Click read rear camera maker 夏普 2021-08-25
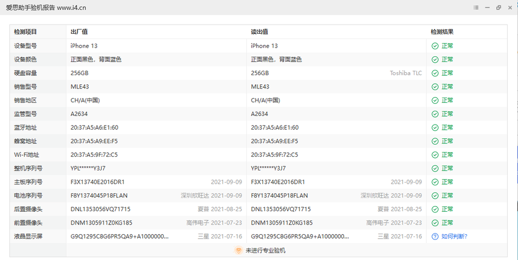This screenshot has width=518, height=260. click(400, 209)
